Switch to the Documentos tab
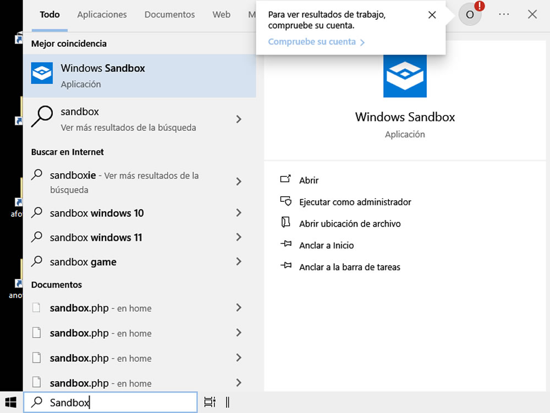This screenshot has height=413, width=550. coord(169,15)
